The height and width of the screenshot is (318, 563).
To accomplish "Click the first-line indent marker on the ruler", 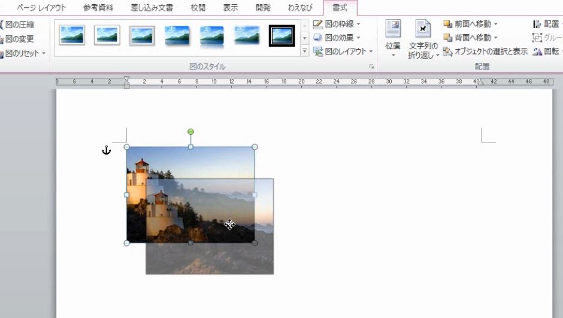I will (x=126, y=78).
